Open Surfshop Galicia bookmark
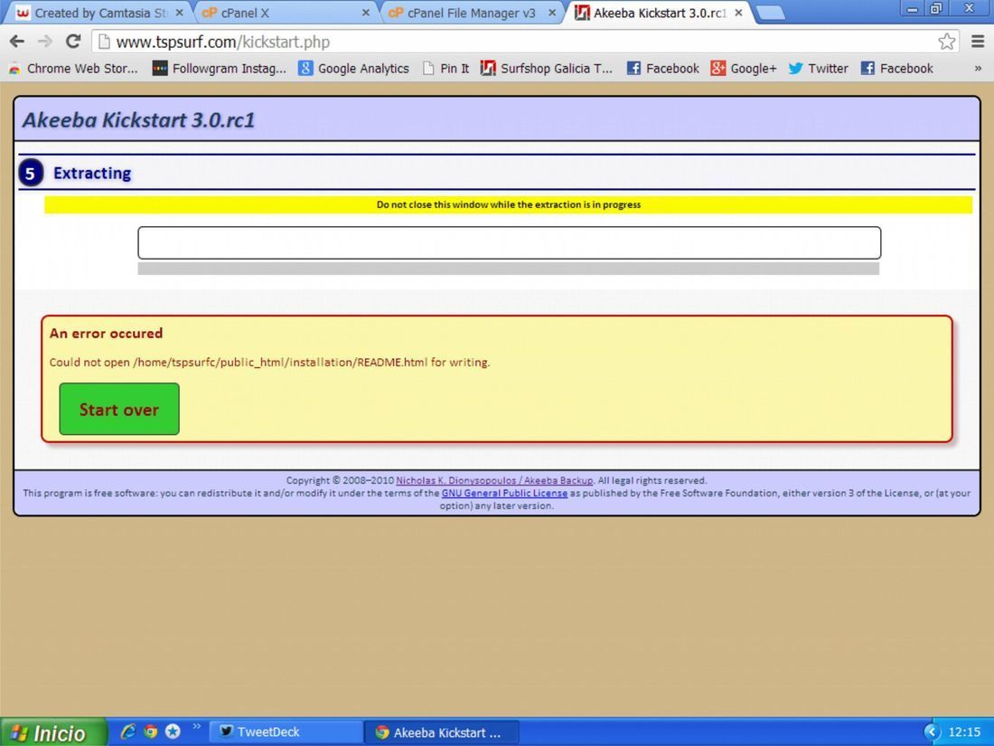The width and height of the screenshot is (994, 746). [547, 69]
